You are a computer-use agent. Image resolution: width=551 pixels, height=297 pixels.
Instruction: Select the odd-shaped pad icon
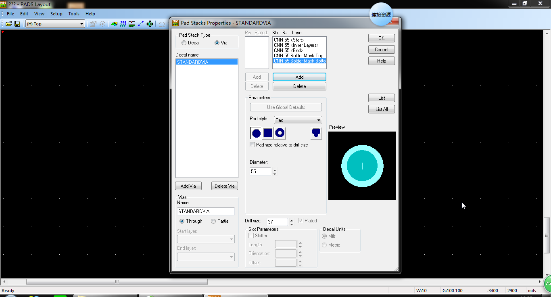[x=316, y=133]
